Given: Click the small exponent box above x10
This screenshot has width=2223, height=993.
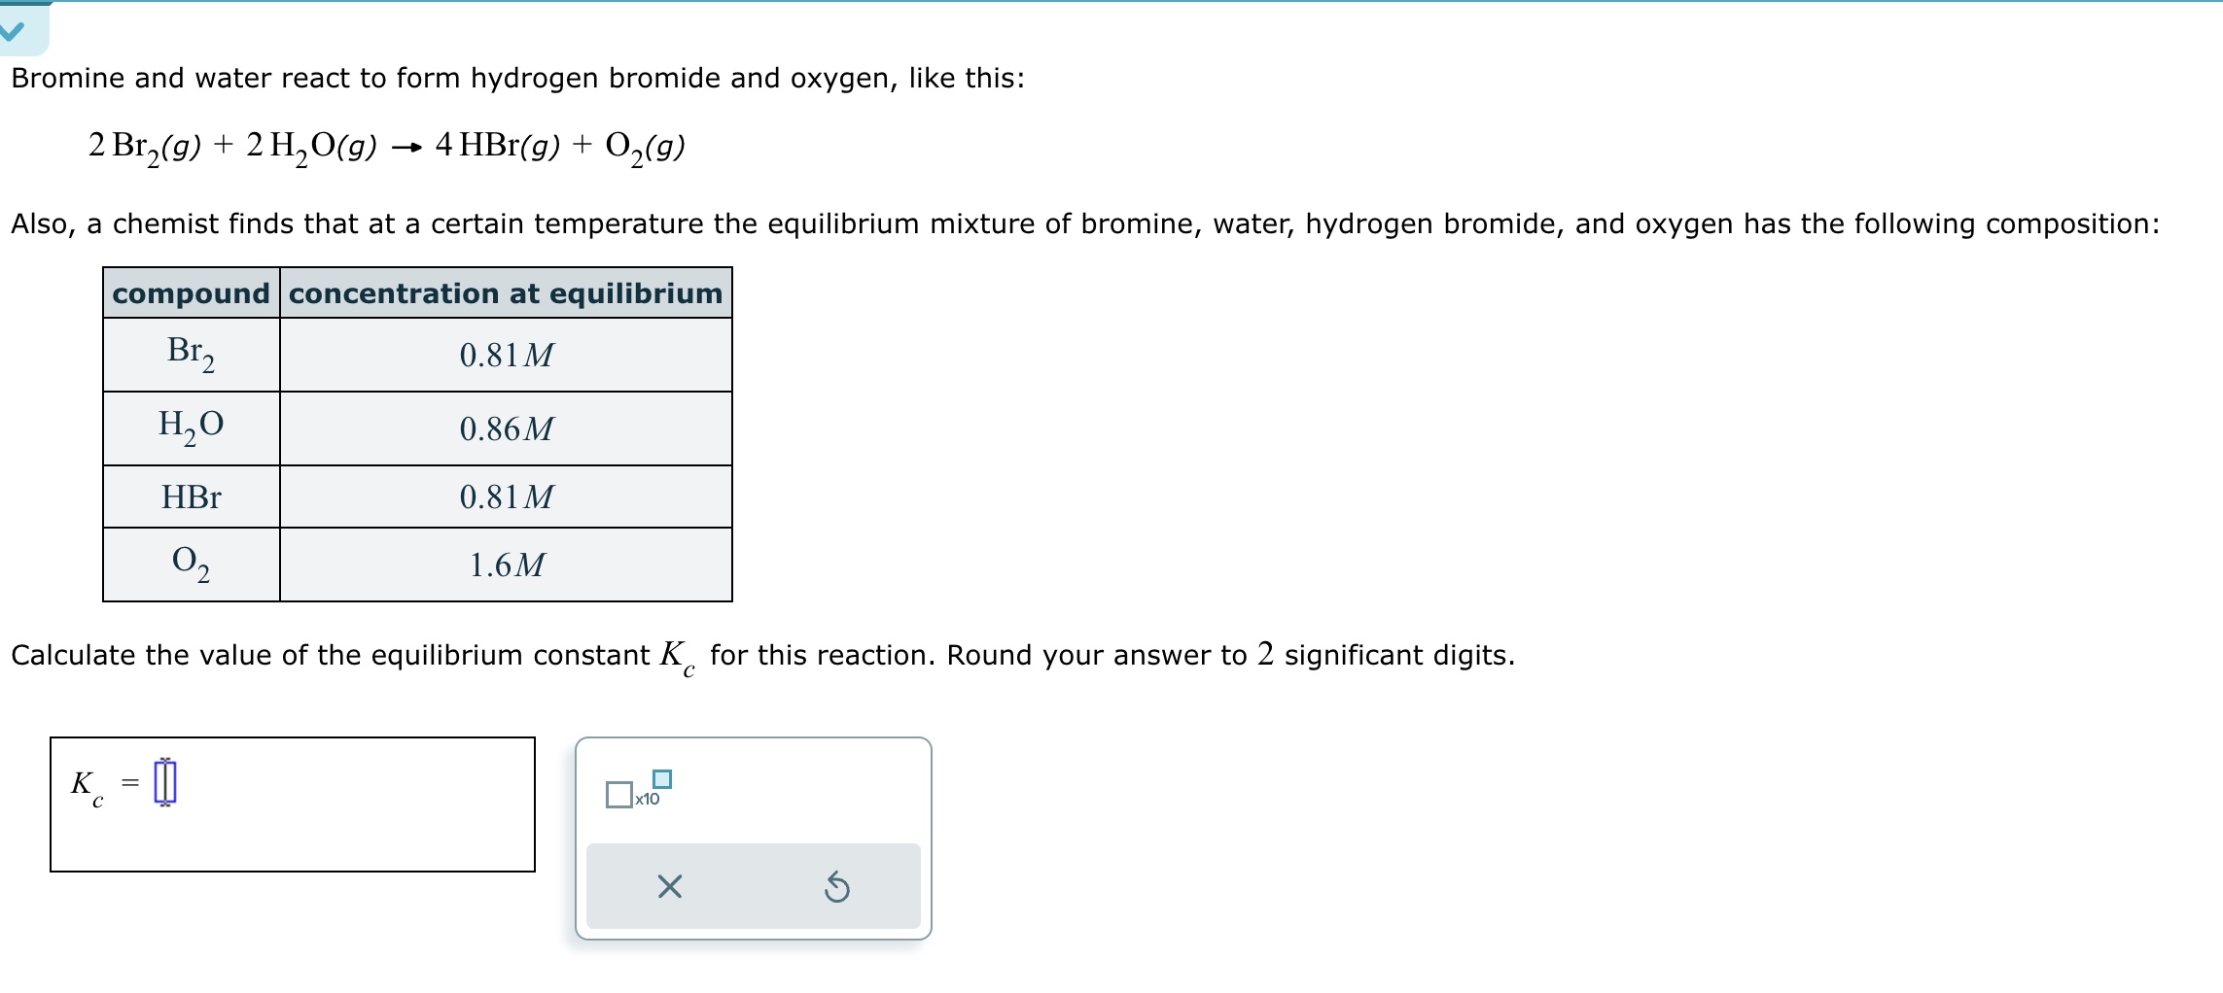Looking at the screenshot, I should pyautogui.click(x=660, y=777).
